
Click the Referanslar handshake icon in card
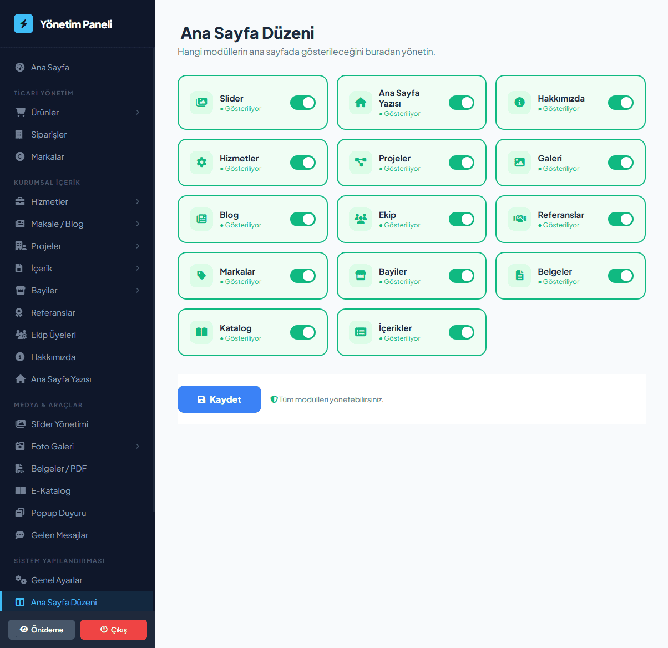click(x=519, y=219)
